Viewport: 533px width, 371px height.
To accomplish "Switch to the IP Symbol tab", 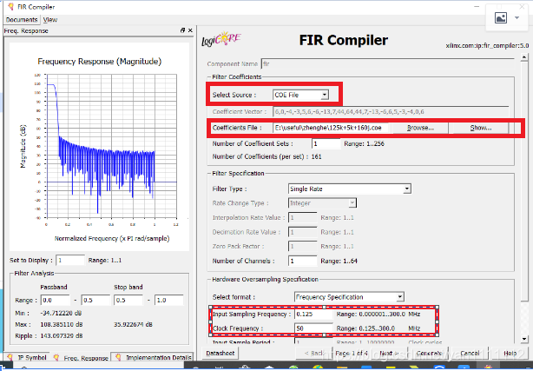I will pos(27,357).
